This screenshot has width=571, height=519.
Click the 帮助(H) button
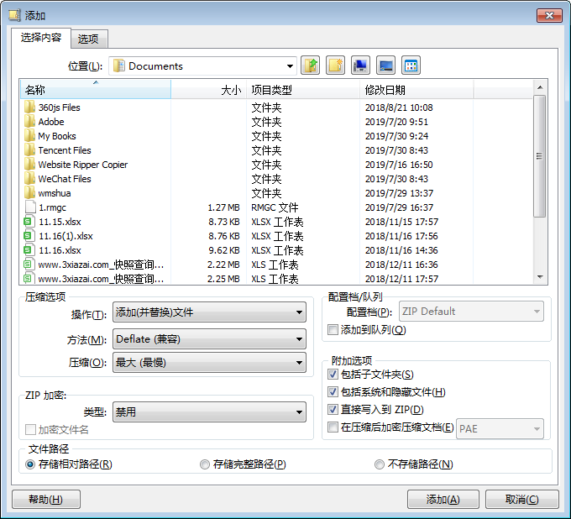(46, 499)
